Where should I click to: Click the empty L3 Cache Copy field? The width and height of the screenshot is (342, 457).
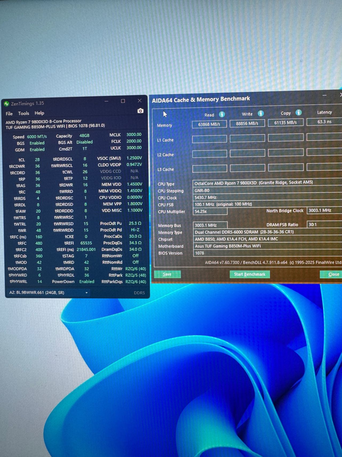pos(286,167)
